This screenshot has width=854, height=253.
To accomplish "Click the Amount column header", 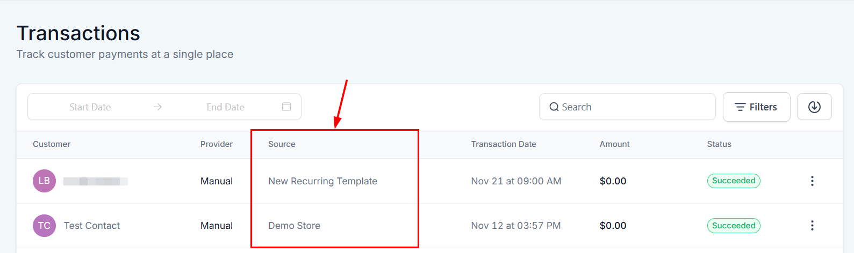I will tap(614, 144).
